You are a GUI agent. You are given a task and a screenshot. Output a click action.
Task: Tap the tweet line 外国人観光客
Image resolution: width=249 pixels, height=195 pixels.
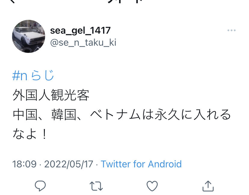pyautogui.click(x=51, y=95)
